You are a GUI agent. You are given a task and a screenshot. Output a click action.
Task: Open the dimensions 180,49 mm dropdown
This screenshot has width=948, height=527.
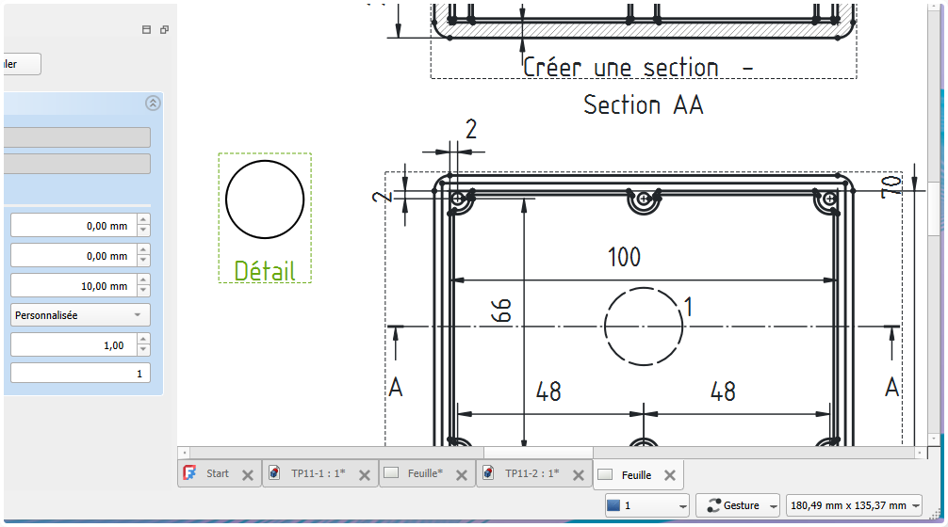(x=854, y=506)
